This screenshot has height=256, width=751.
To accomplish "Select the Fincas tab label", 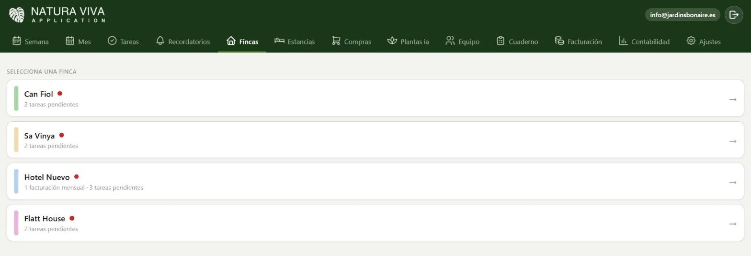I will [x=249, y=42].
